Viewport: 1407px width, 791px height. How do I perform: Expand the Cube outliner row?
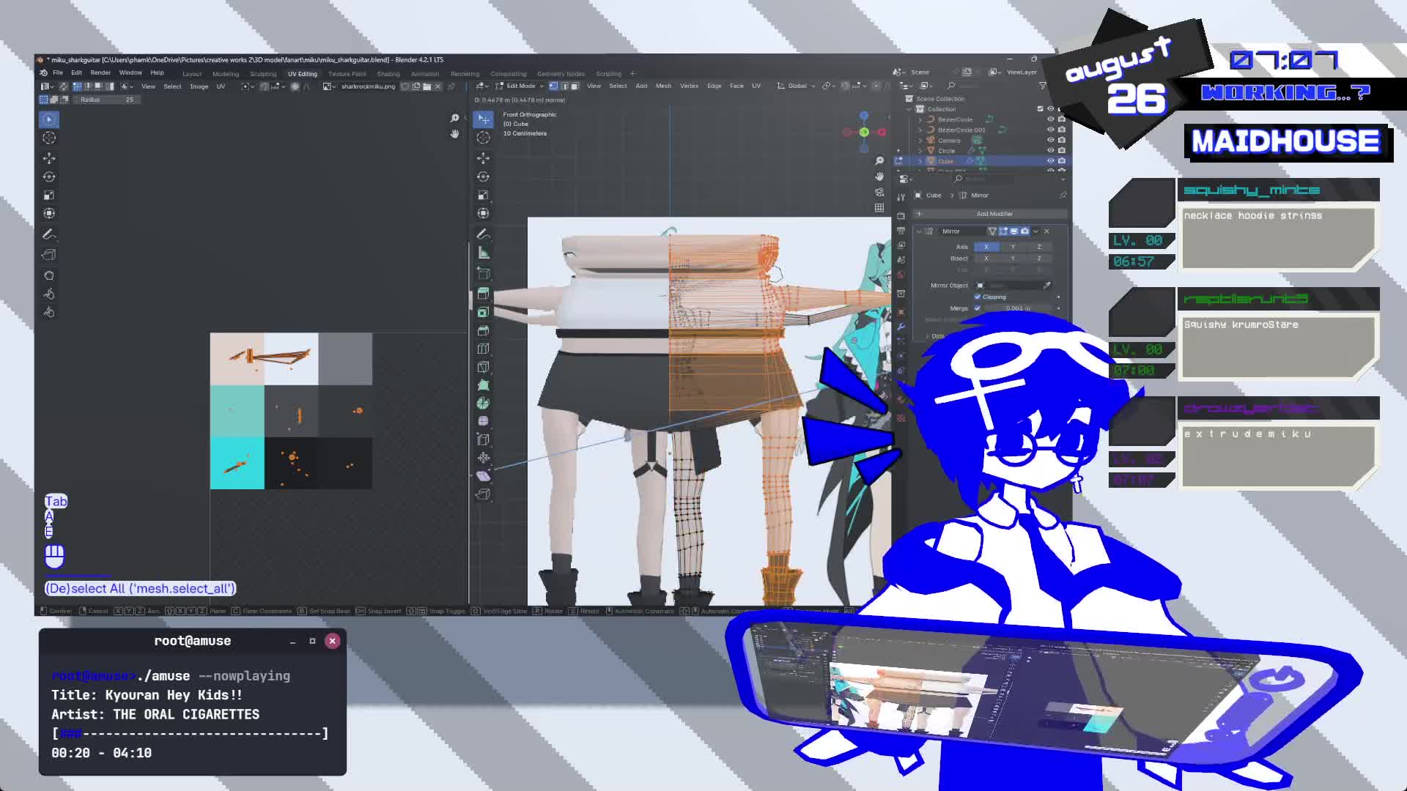click(x=920, y=160)
